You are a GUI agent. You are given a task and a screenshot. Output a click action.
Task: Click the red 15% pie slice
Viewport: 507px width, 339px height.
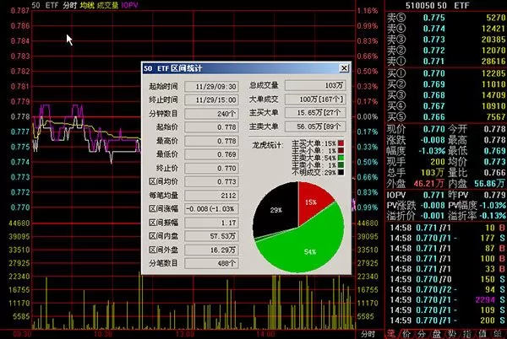pos(311,202)
